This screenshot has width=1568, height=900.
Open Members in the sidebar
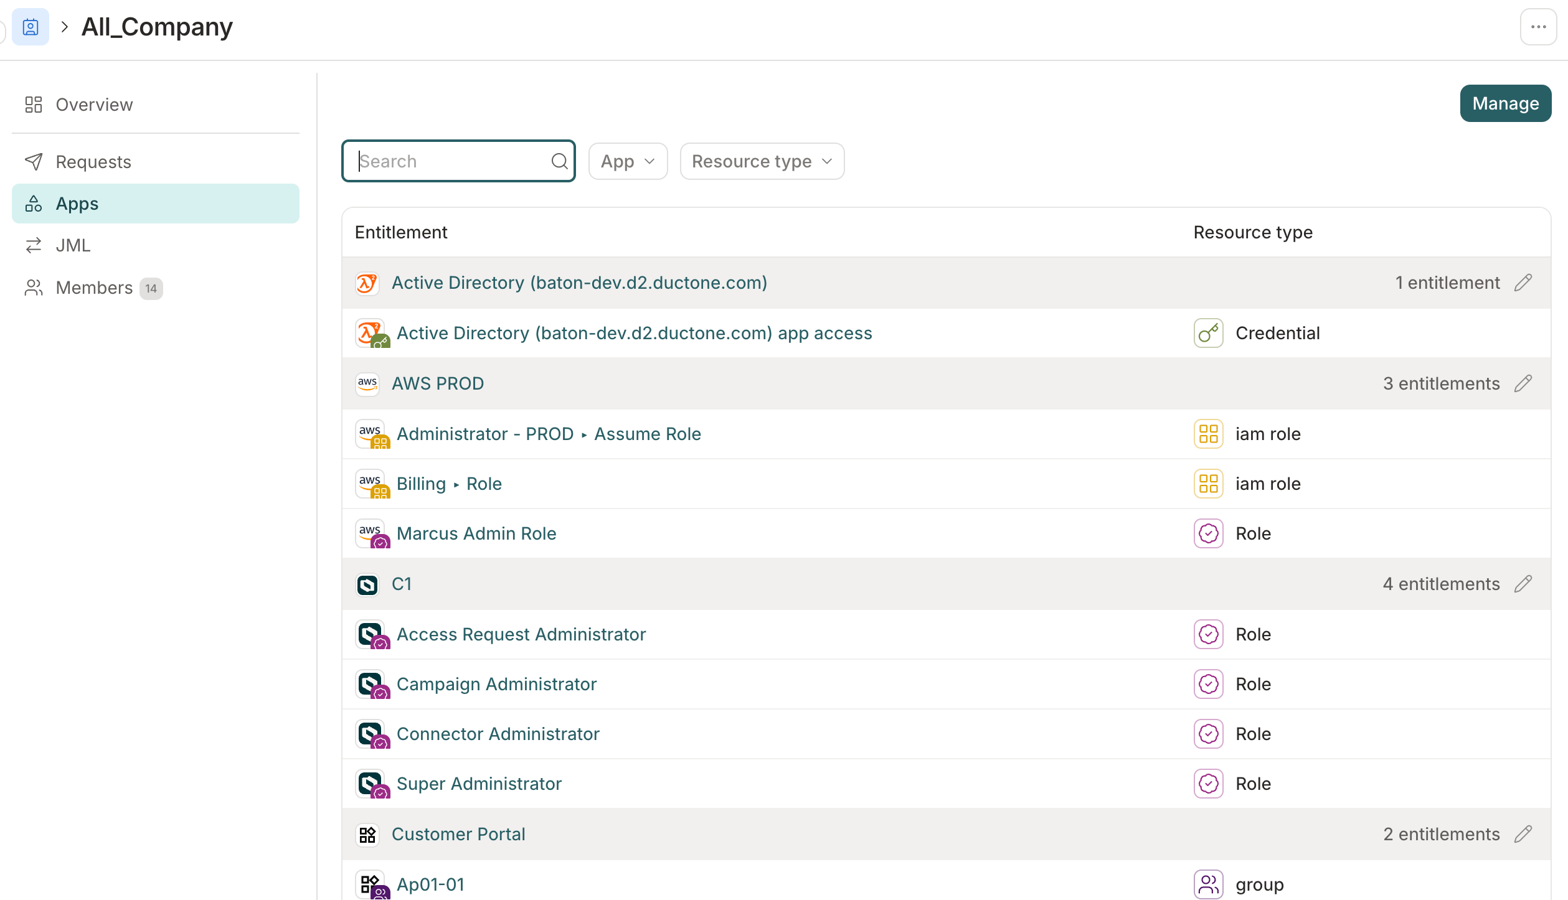[156, 288]
